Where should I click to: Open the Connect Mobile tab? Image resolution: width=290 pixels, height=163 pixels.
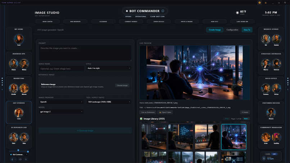click(x=131, y=22)
